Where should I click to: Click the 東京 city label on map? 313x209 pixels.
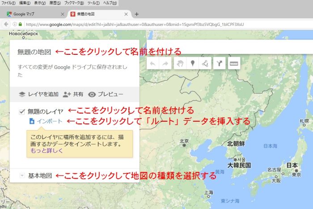point(296,175)
